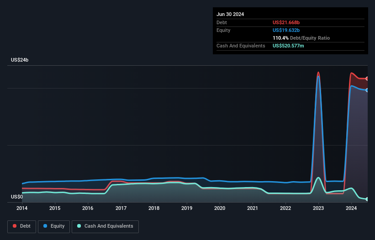Viewport: 375px width, 240px height.
Task: Click the 2018 axis label
Action: coord(154,208)
